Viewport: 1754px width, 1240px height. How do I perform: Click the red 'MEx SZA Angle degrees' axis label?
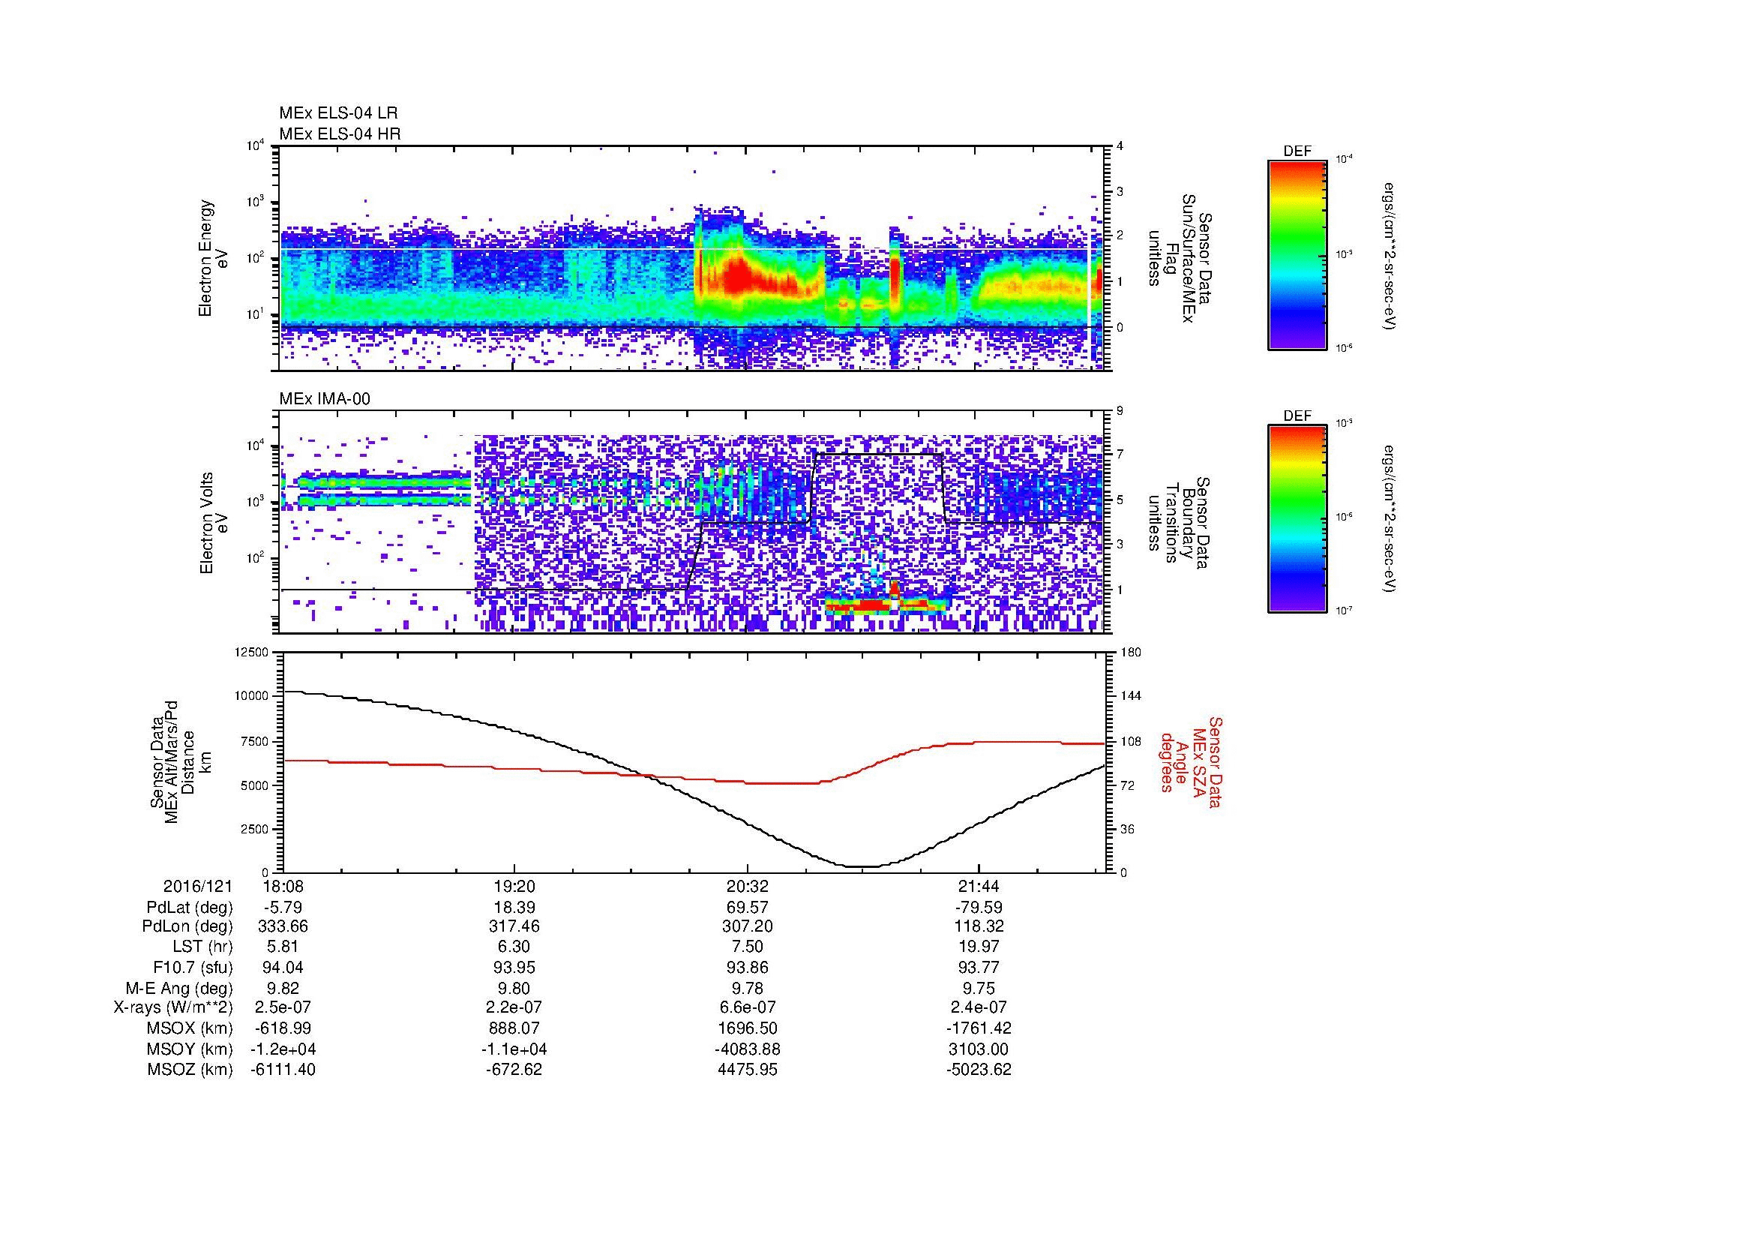pyautogui.click(x=1191, y=761)
